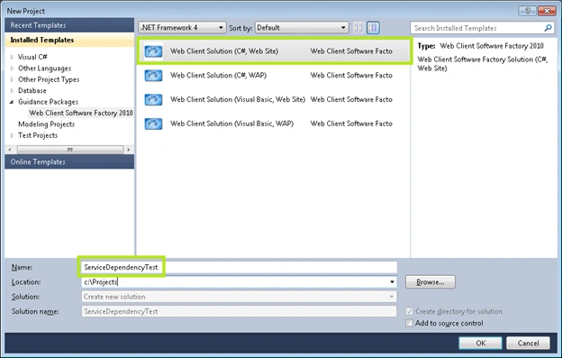Open the Location path dropdown arrow
562x358 pixels.
coord(392,282)
